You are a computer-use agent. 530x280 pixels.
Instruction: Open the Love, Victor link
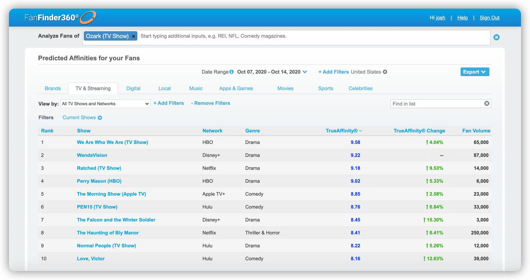pos(91,258)
